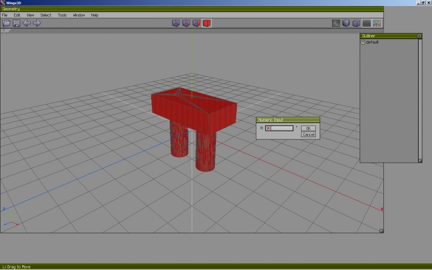Open the File menu
The width and height of the screenshot is (432, 270).
pyautogui.click(x=5, y=15)
